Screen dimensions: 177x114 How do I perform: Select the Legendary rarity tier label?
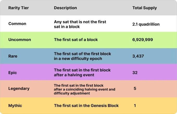[19, 89]
